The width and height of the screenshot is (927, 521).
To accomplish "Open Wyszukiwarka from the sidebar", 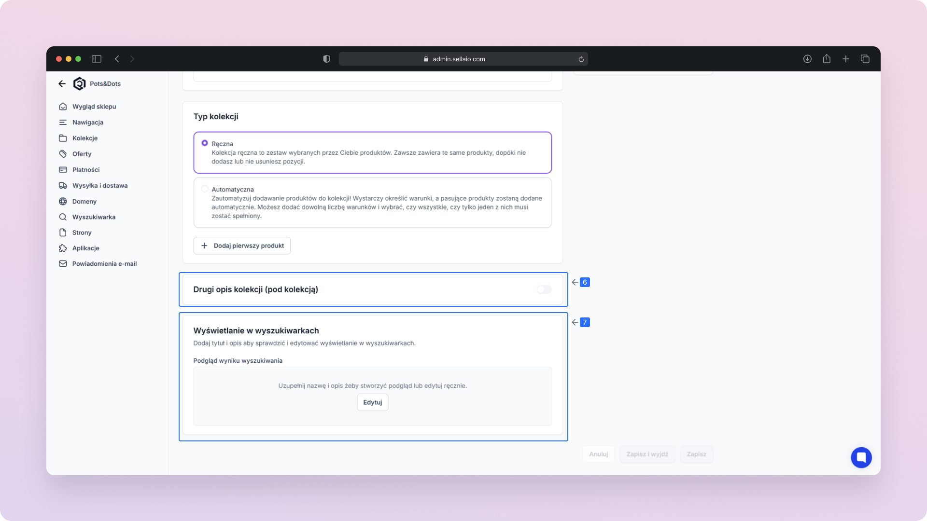I will [94, 217].
